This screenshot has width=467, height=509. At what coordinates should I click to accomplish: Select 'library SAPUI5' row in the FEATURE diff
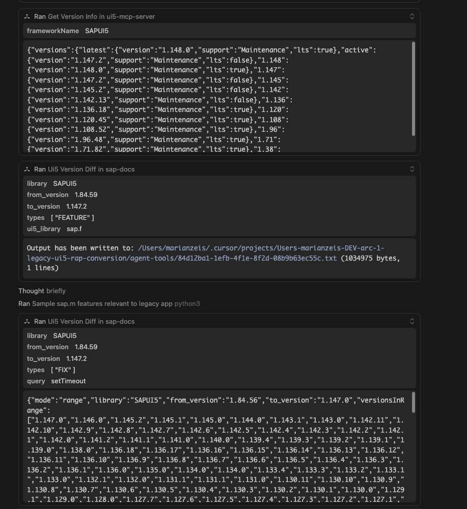(51, 183)
